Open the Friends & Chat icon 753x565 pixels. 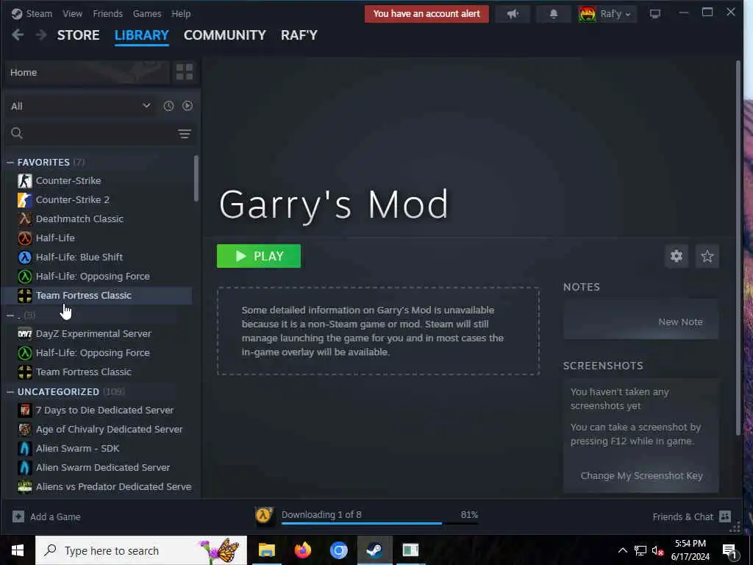pyautogui.click(x=724, y=516)
